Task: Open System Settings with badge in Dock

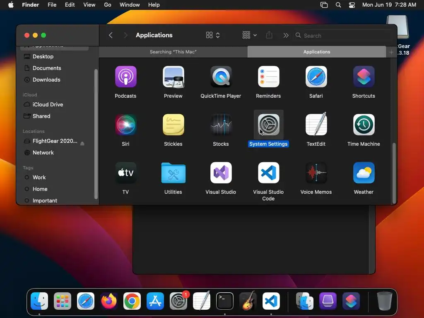Action: click(178, 301)
